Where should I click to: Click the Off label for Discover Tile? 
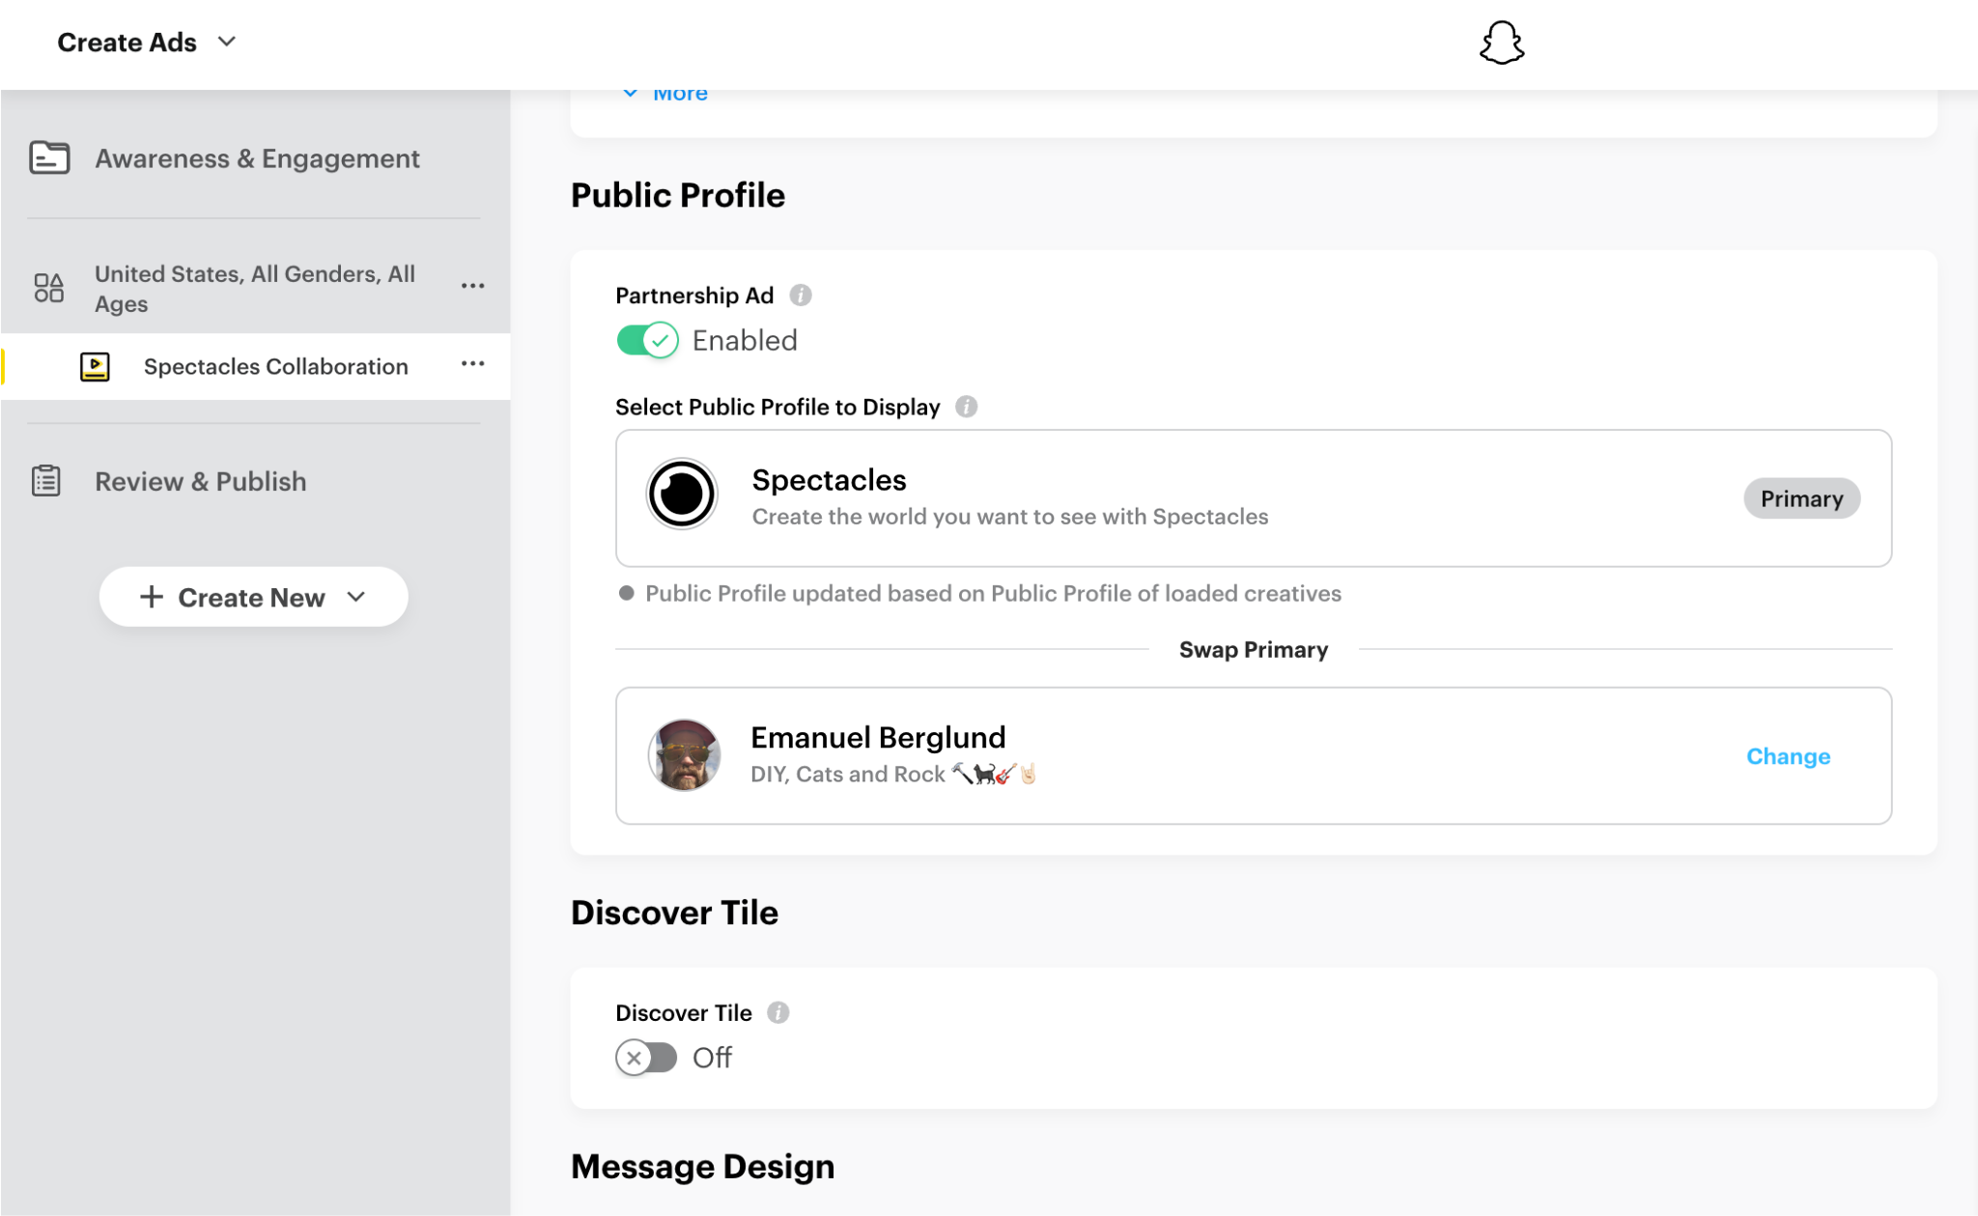coord(712,1058)
